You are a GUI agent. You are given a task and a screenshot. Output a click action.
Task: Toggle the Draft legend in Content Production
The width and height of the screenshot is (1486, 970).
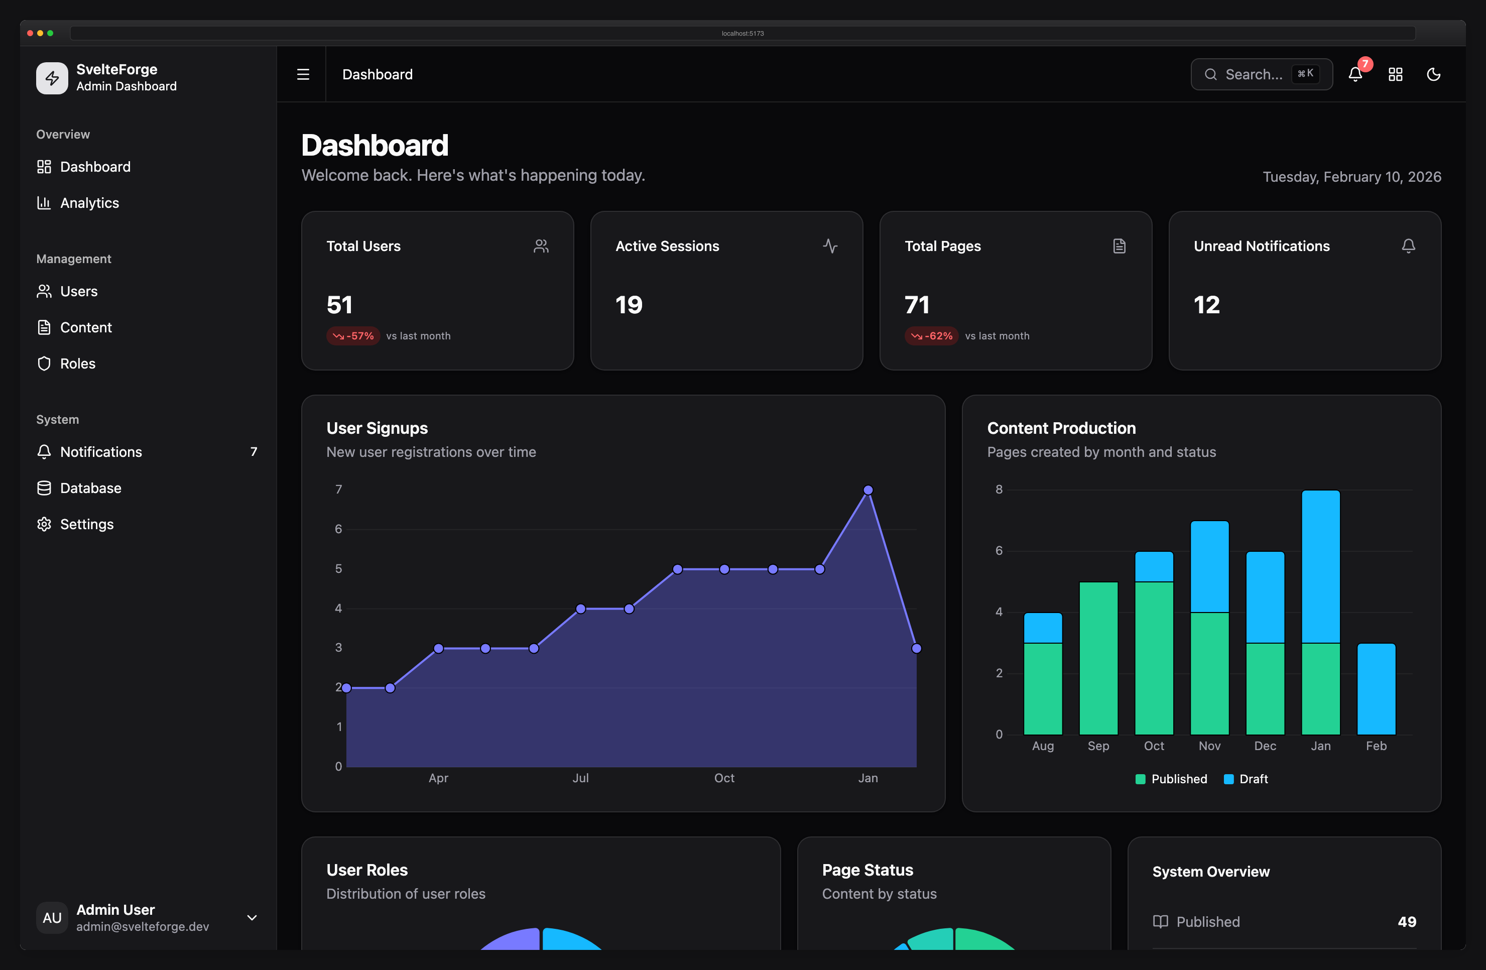click(x=1246, y=779)
